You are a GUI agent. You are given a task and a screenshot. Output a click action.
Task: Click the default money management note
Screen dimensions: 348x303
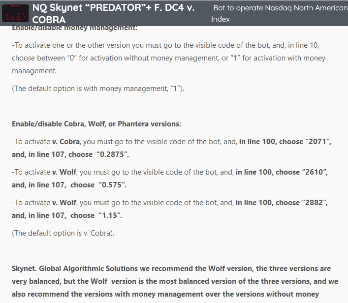pyautogui.click(x=98, y=89)
